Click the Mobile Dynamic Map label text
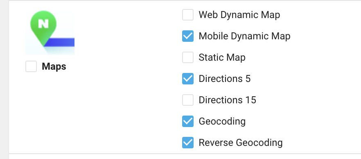Viewport: 361px width, 159px height. click(x=244, y=36)
